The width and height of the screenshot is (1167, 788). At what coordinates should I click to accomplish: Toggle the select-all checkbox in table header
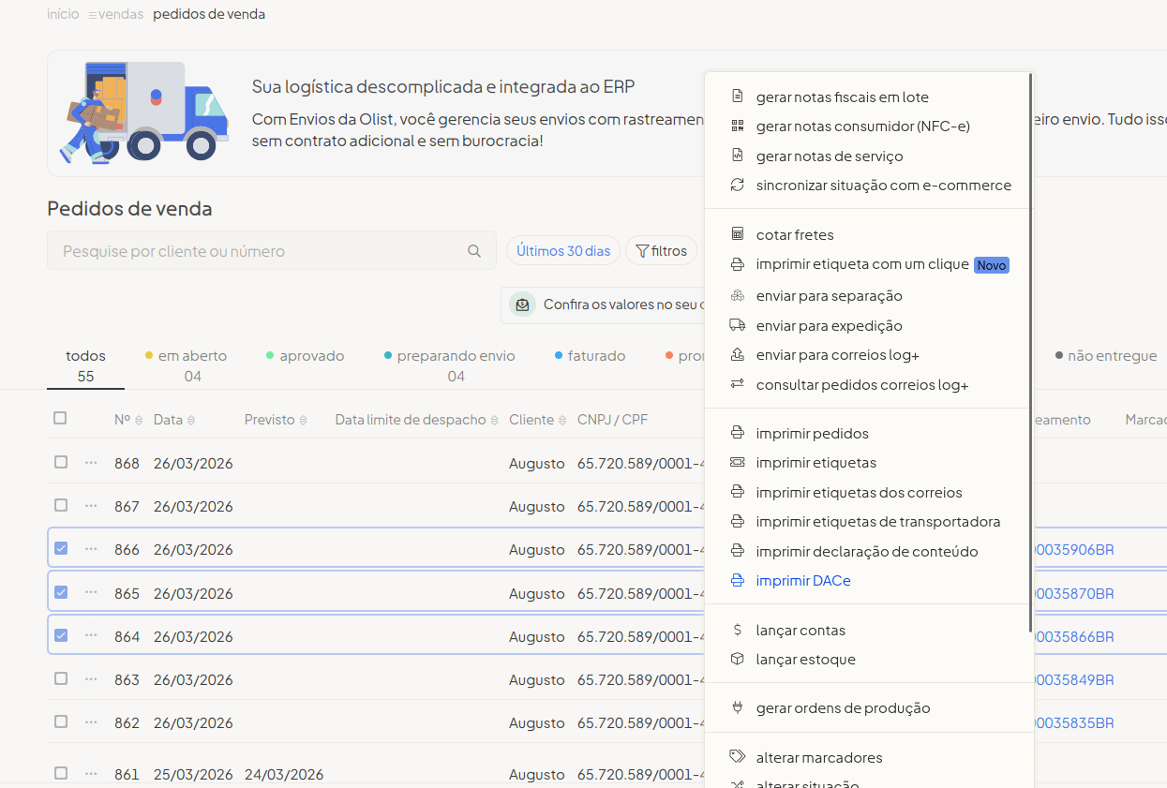[60, 419]
